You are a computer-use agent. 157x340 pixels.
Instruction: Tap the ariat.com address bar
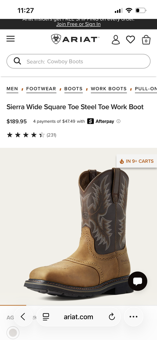pyautogui.click(x=78, y=317)
